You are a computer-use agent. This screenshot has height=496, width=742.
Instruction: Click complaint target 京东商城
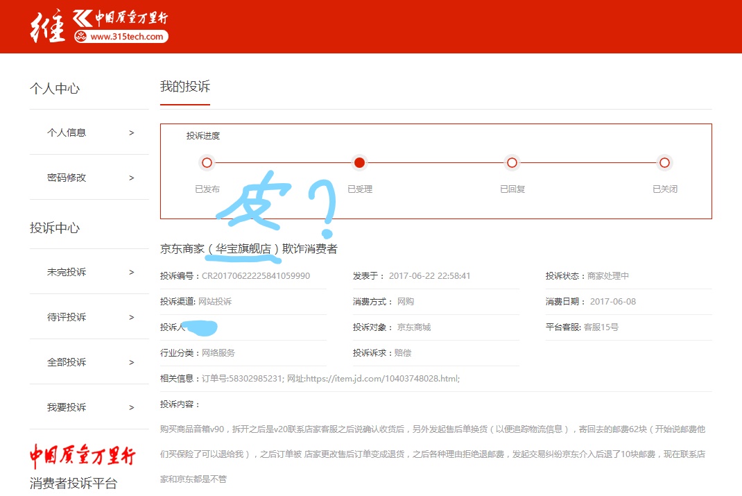pos(414,327)
